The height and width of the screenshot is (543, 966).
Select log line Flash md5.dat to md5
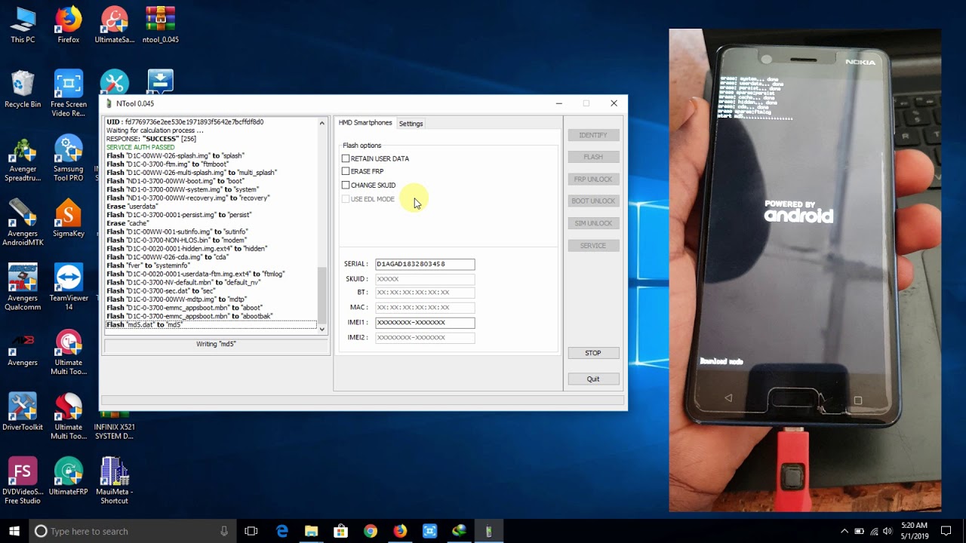[211, 324]
